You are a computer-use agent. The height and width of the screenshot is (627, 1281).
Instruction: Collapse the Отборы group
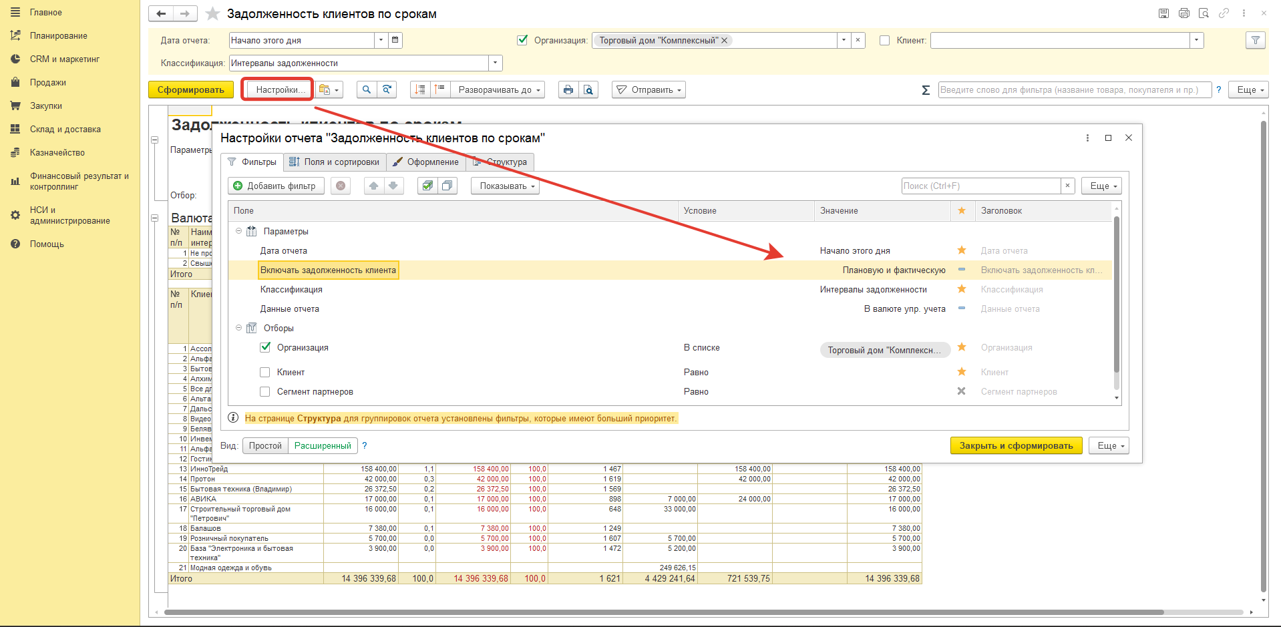[238, 328]
